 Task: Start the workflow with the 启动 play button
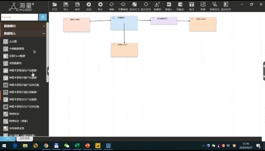pos(89,4)
